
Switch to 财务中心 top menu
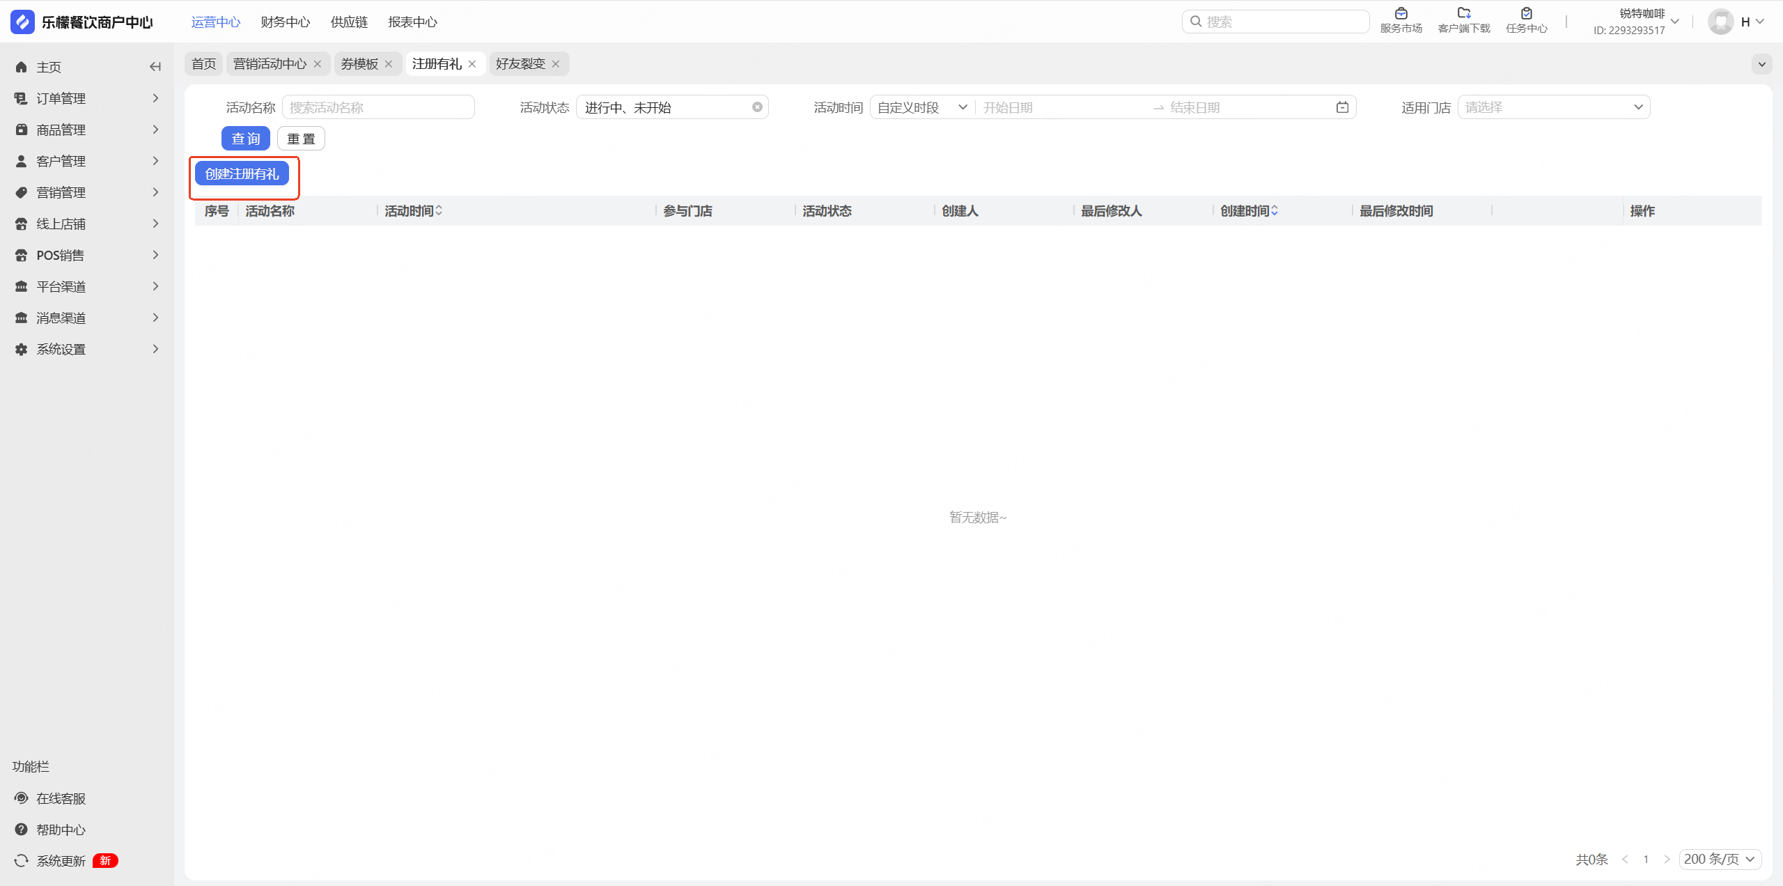(x=286, y=22)
